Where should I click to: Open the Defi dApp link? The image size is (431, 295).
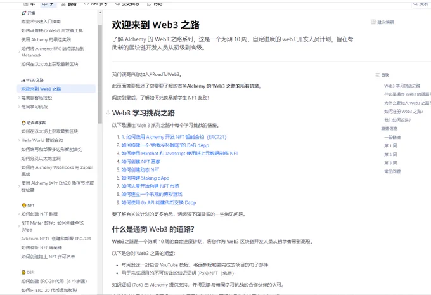click(165, 145)
